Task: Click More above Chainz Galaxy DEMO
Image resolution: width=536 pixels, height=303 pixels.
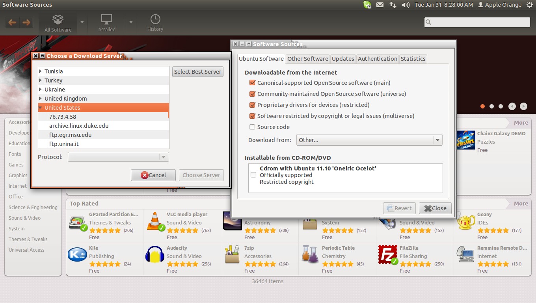Action: [x=521, y=123]
